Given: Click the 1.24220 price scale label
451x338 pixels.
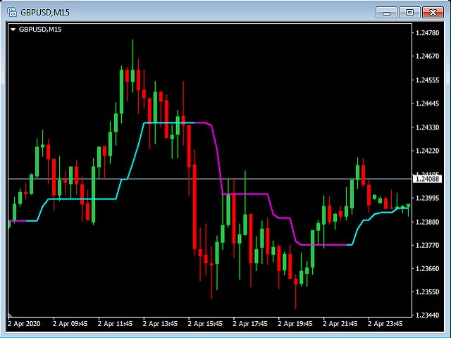Looking at the screenshot, I should pyautogui.click(x=428, y=151).
